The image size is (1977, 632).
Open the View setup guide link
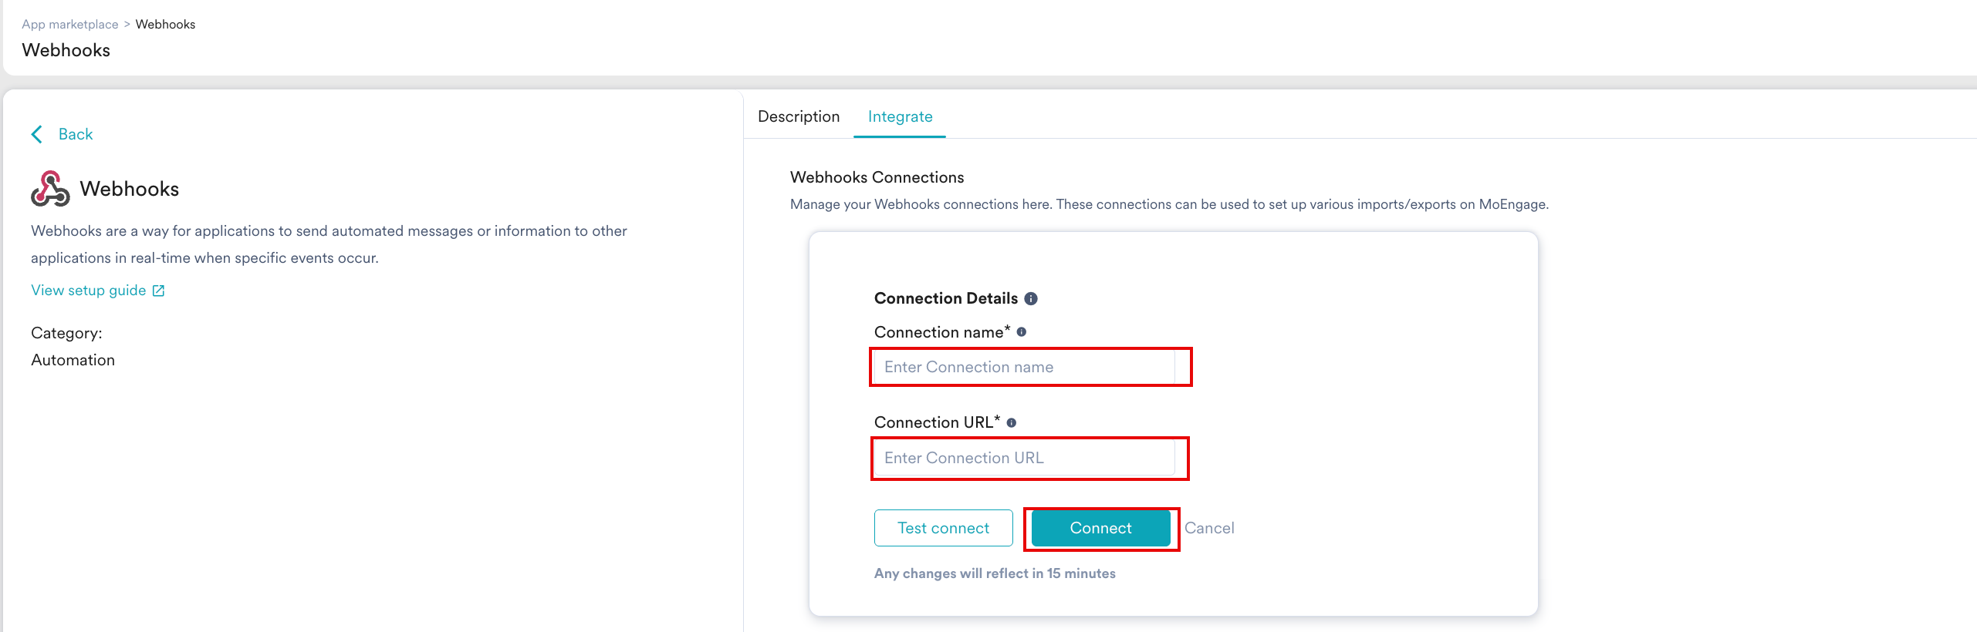(x=88, y=291)
